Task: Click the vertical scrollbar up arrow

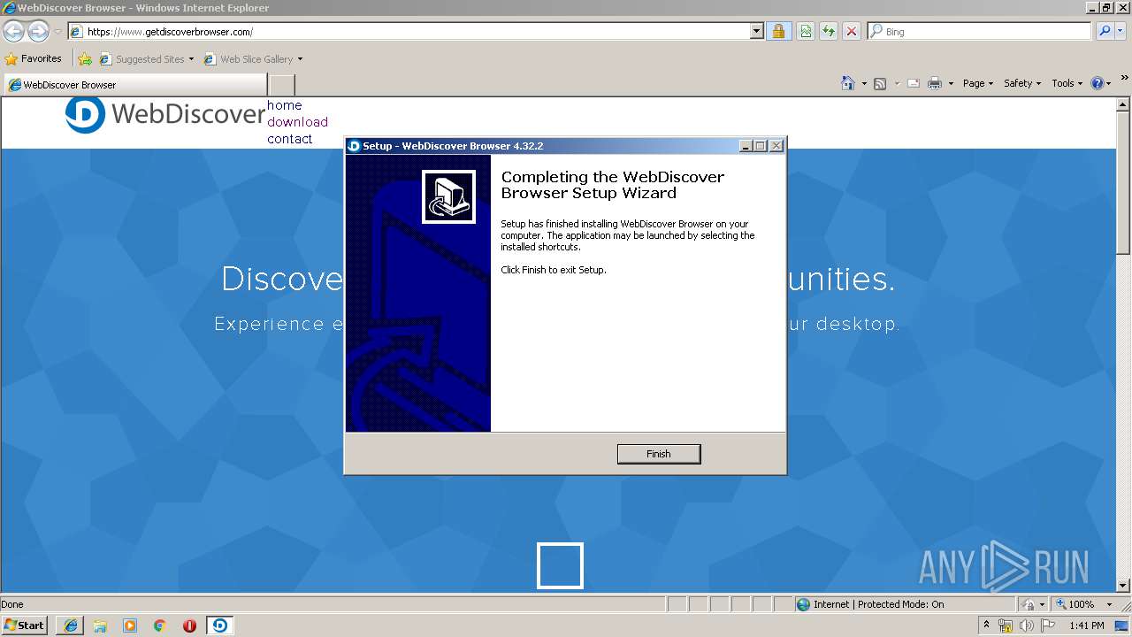Action: pyautogui.click(x=1124, y=104)
